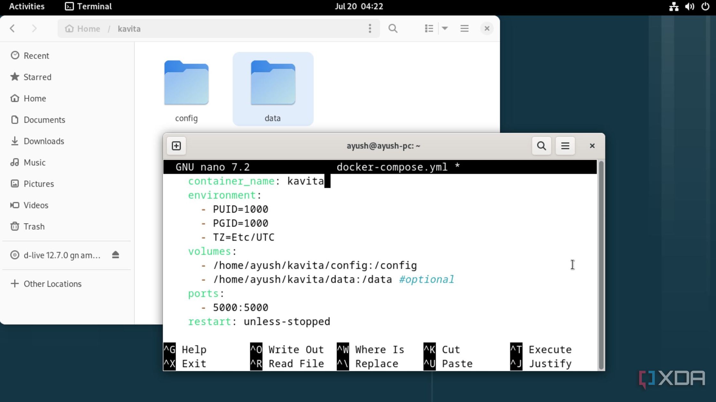Open Starred in the Files sidebar
716x402 pixels.
point(67,77)
